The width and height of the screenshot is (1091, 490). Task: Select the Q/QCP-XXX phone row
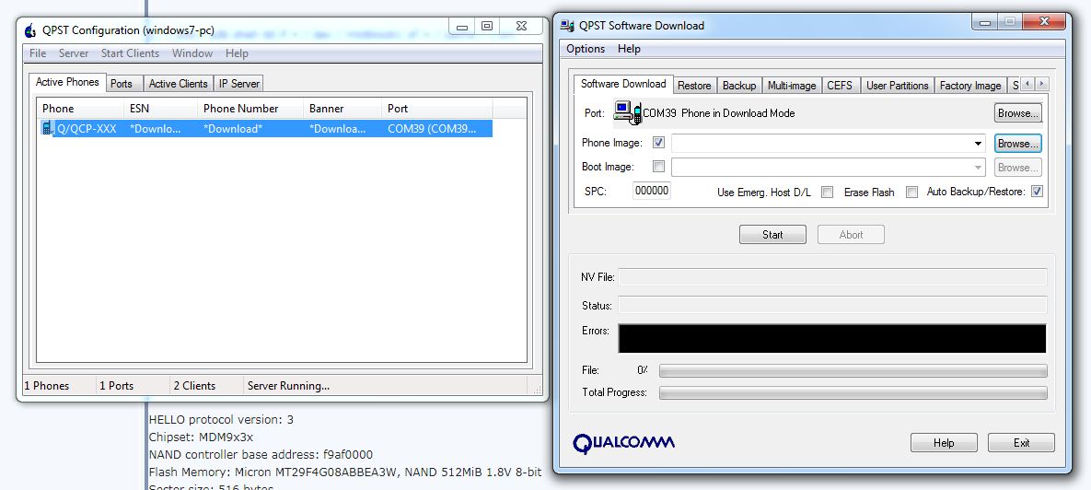(265, 129)
